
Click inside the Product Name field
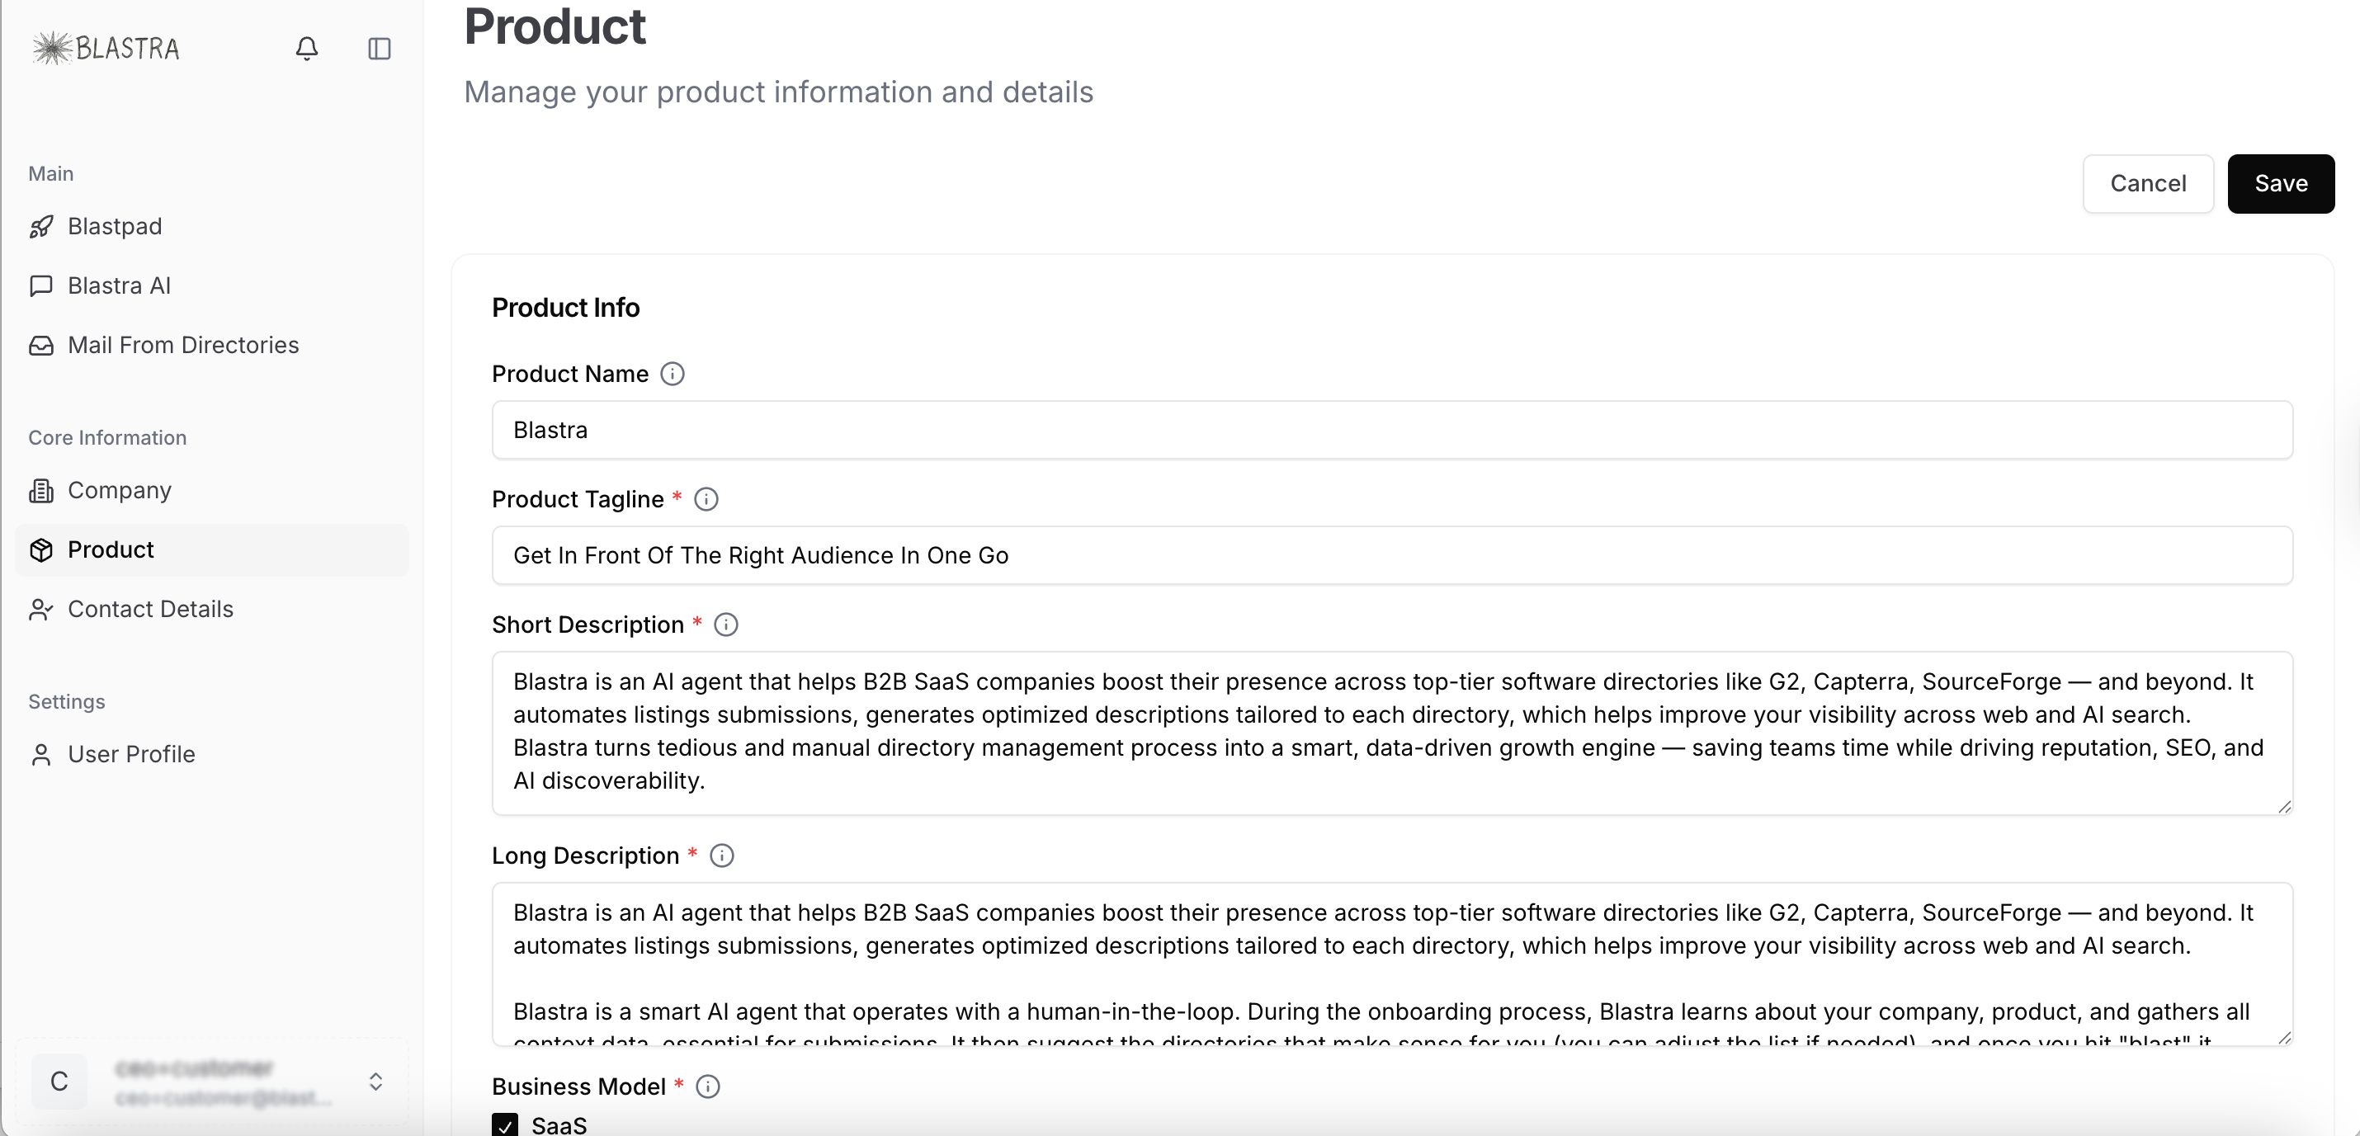(1374, 430)
